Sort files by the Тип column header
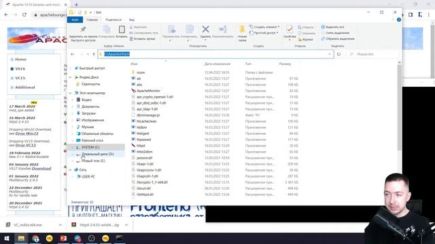The width and height of the screenshot is (435, 244). point(248,64)
